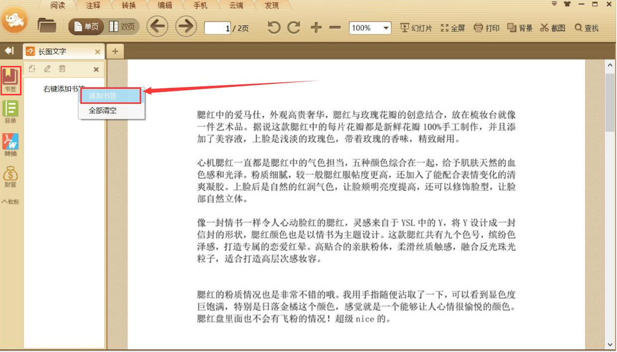Click the vertical scrollbar thumb
This screenshot has width=617, height=352.
(610, 102)
